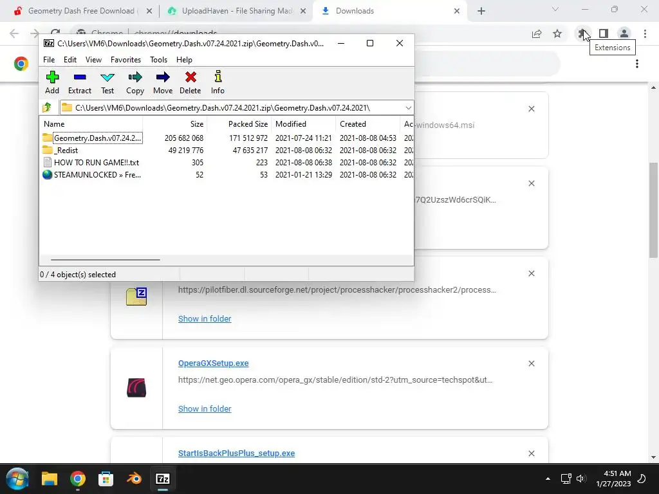Open Chrome Extensions puzzle icon
The width and height of the screenshot is (659, 494).
tap(582, 33)
